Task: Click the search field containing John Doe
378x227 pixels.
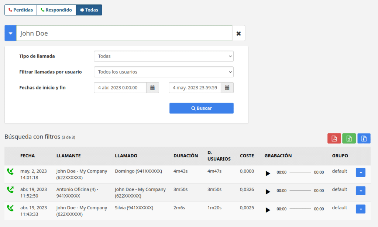Action: (x=126, y=33)
